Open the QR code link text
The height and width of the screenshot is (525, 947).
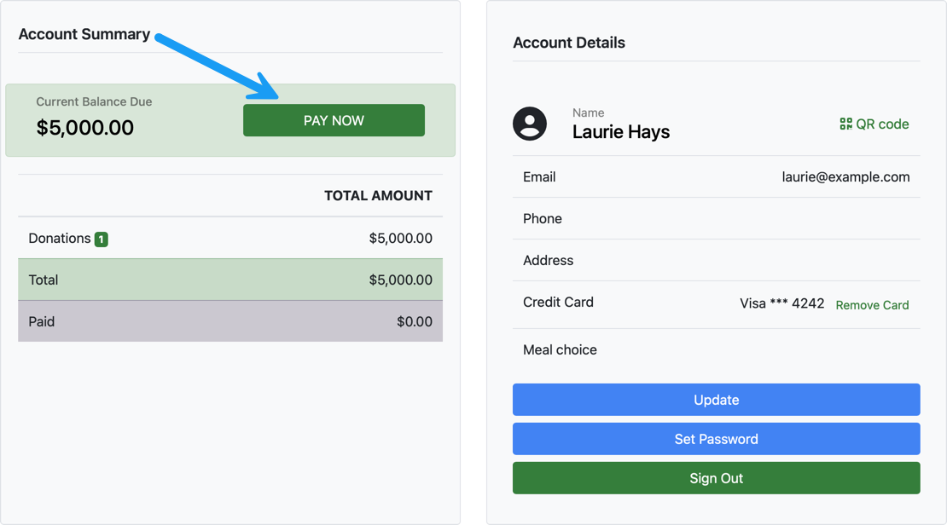(882, 124)
